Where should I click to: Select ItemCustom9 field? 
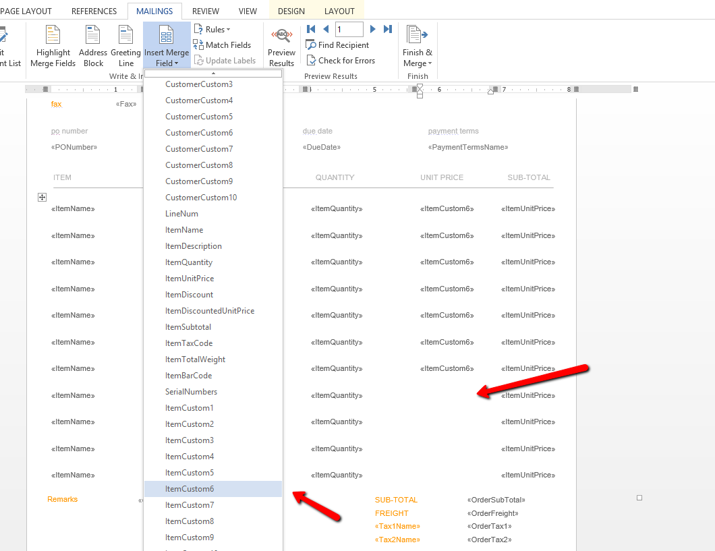pyautogui.click(x=213, y=538)
